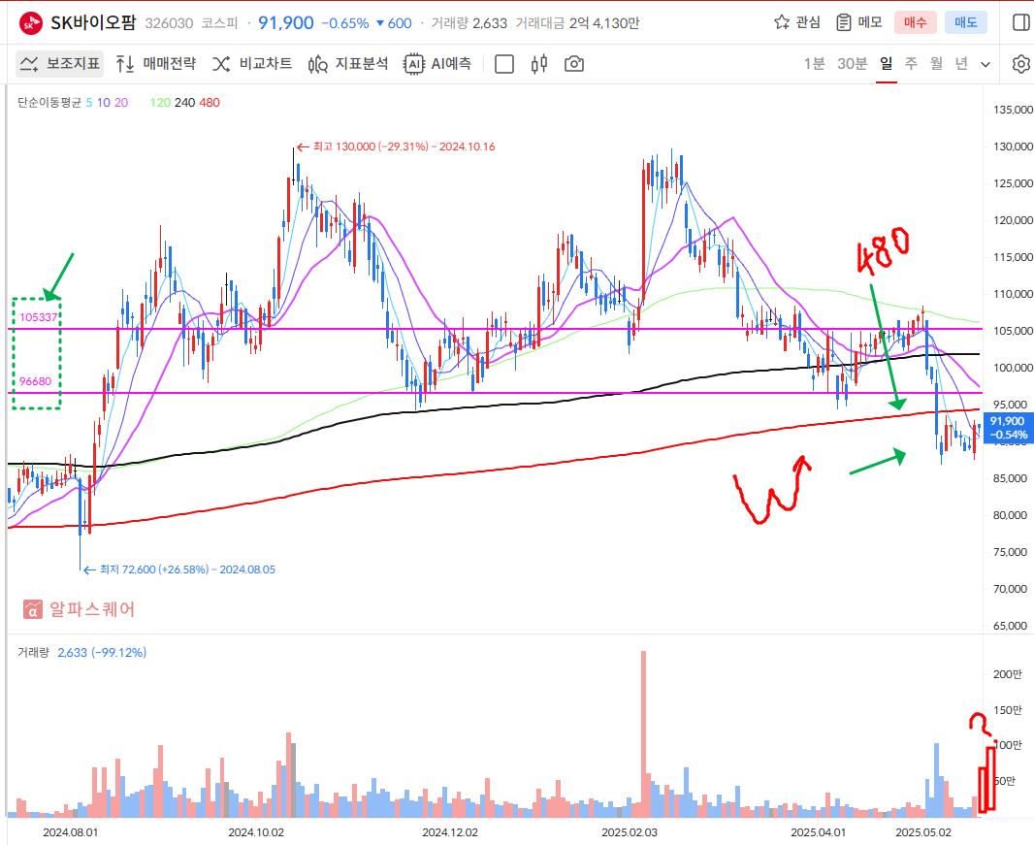This screenshot has height=845, width=1034.
Task: Click the -0.65% change percentage
Action: tap(345, 23)
